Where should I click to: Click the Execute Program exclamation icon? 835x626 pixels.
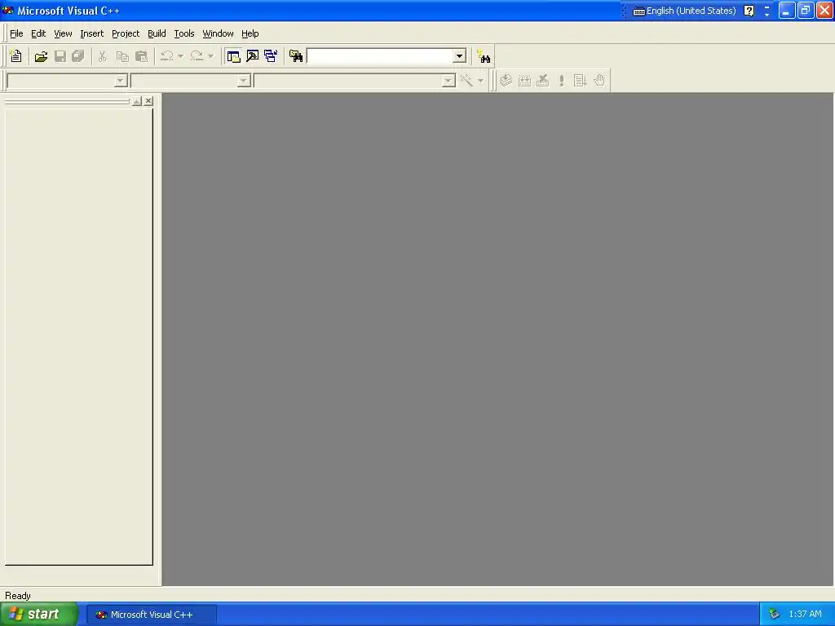pos(561,81)
